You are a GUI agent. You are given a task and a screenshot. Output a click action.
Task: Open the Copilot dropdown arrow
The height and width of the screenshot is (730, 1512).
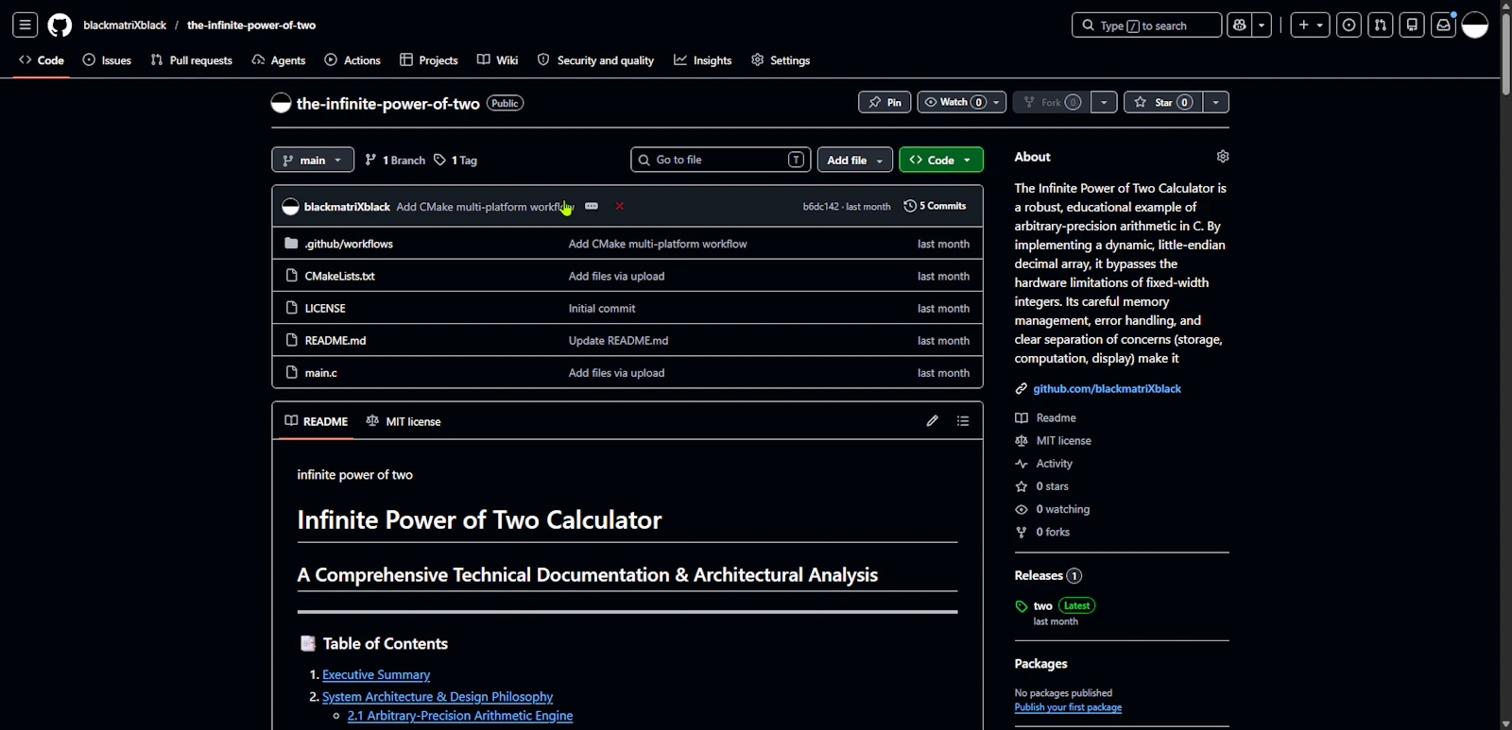(x=1263, y=25)
